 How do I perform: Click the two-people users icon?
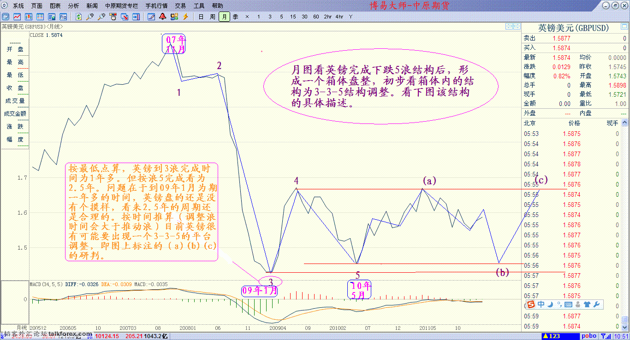pos(174,17)
